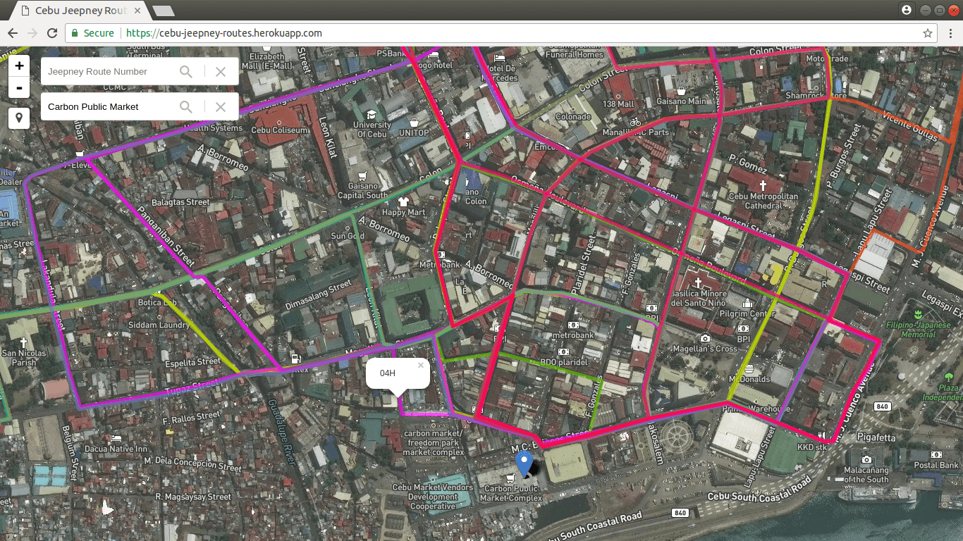Click the 04H label inside the popup

click(386, 373)
